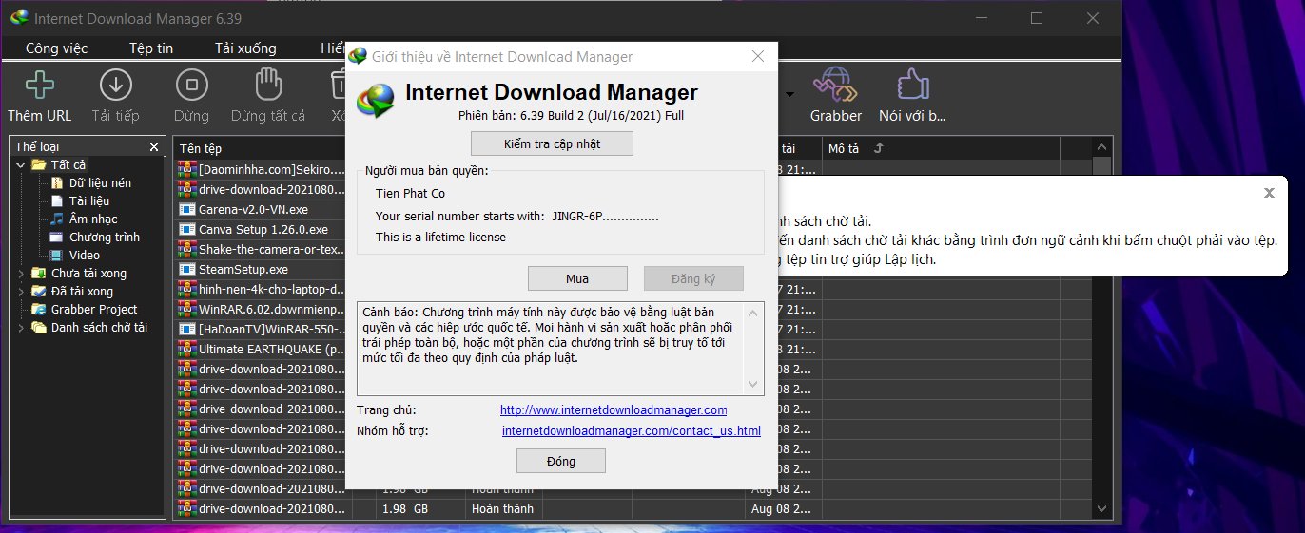Open the contact_us.html support link
This screenshot has width=1305, height=533.
pos(632,431)
